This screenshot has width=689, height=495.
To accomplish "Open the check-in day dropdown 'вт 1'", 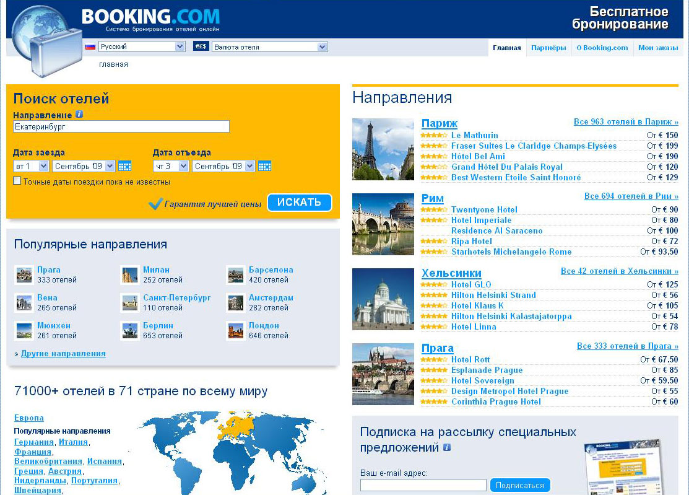I will (x=31, y=166).
